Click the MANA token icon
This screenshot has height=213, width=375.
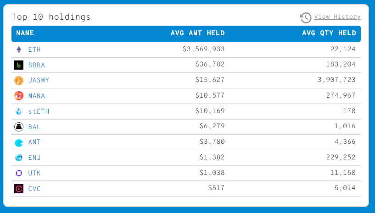[19, 96]
